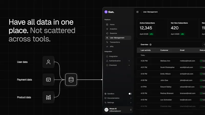Sort by the Customer column header

coord(164,50)
